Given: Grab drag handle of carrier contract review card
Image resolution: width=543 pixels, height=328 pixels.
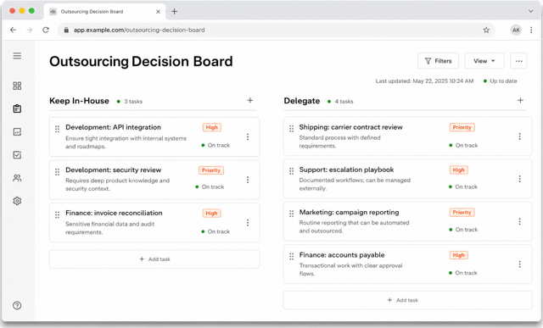Looking at the screenshot, I should click(x=291, y=129).
